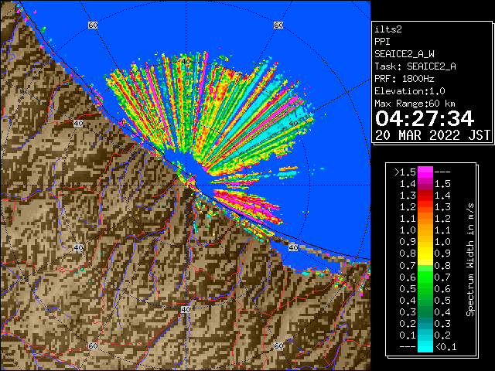This screenshot has width=495, height=371.
Task: Click the '1.0' label in legend's left column
Action: click(408, 230)
